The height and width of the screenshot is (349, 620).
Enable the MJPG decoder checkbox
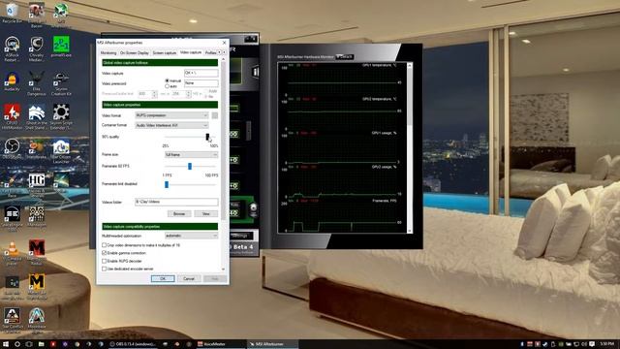(x=105, y=261)
